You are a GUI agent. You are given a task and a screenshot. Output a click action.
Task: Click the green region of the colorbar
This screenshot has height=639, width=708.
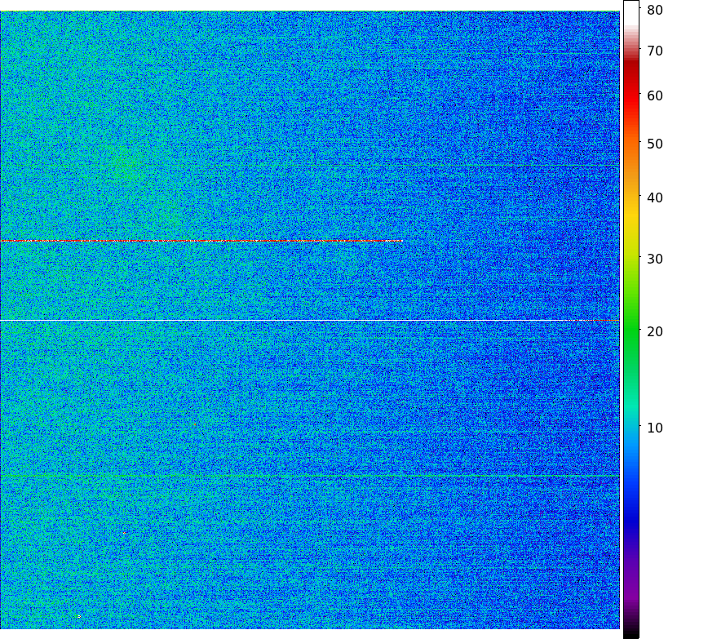(x=631, y=326)
